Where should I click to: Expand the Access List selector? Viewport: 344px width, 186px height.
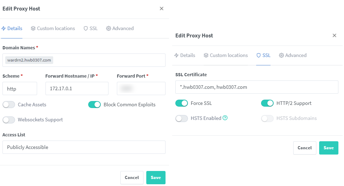click(x=84, y=147)
